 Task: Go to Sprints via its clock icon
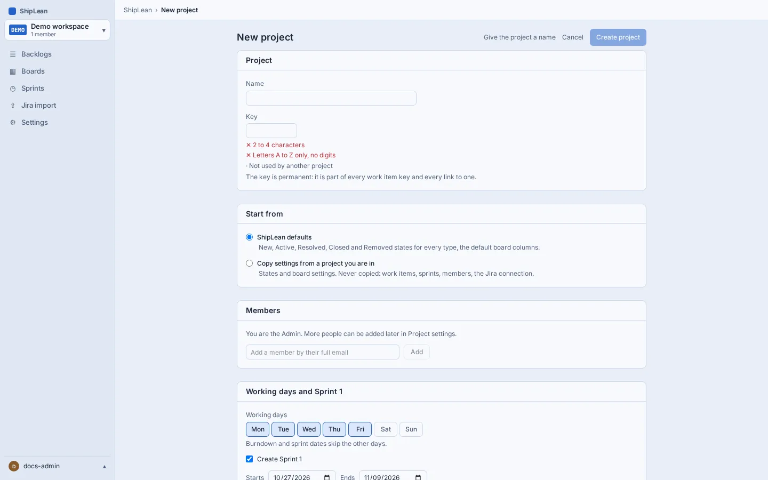tap(13, 89)
